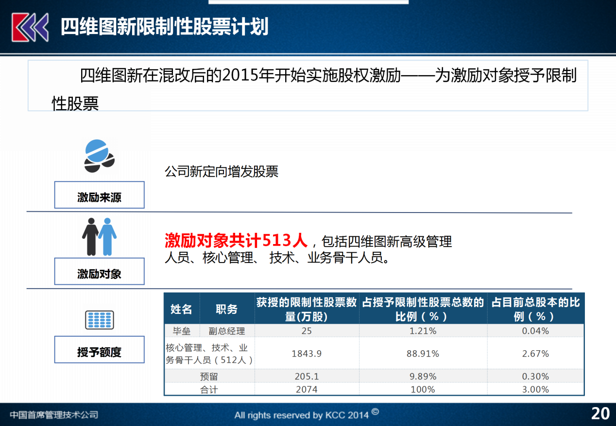Click the 2.67% cell
616x426 pixels.
click(x=535, y=354)
